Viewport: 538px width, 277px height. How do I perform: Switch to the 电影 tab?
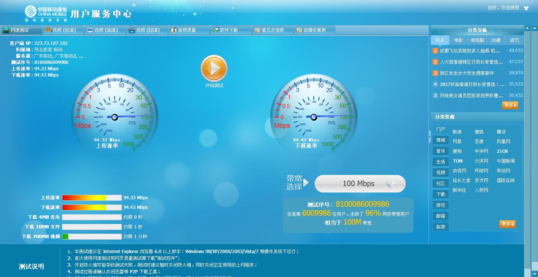(x=458, y=40)
